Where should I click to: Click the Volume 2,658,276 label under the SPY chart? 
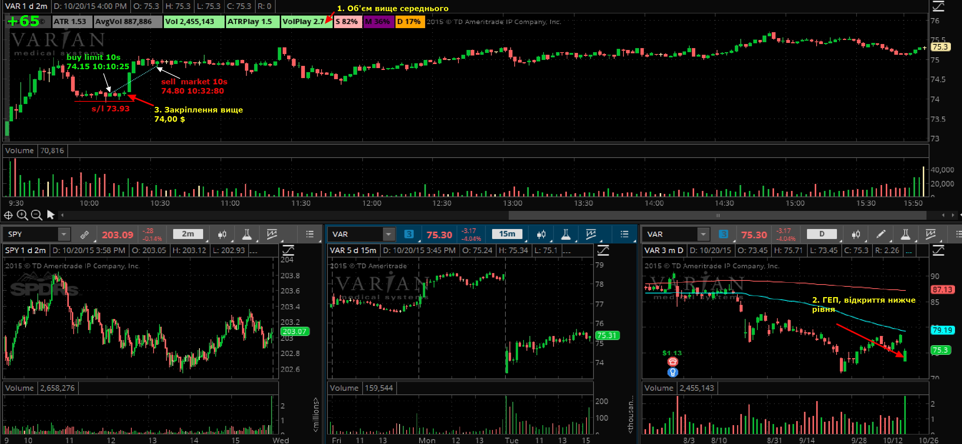click(40, 388)
